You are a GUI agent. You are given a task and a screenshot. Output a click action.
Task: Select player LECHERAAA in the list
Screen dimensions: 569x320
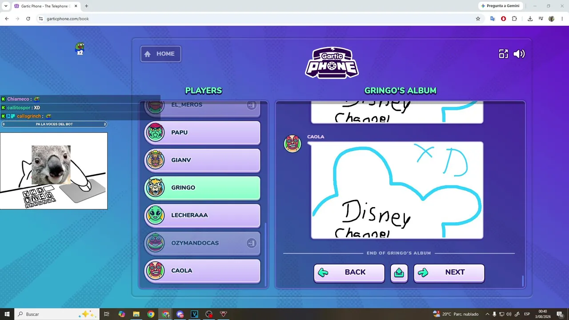[x=202, y=215]
